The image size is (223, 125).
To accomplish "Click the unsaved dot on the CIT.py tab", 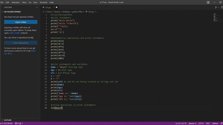I will point(56,7).
